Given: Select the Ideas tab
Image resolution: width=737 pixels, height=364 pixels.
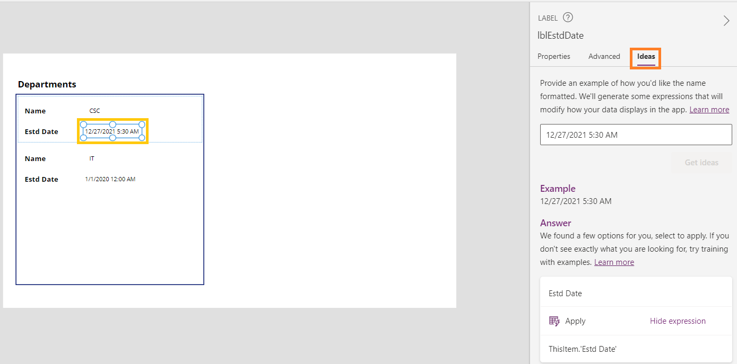Looking at the screenshot, I should [646, 56].
